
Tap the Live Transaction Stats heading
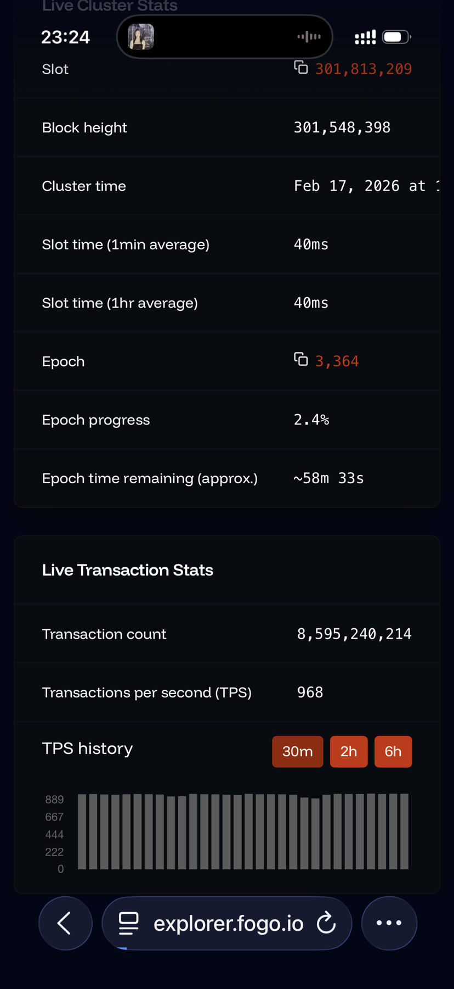(x=127, y=570)
